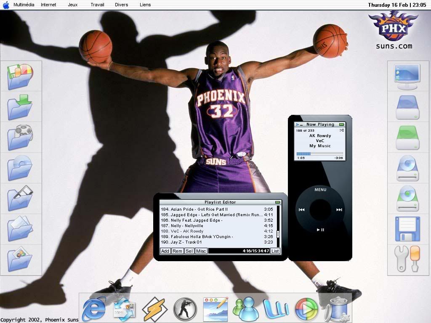Launch Counter-Strike from the dock
Image resolution: width=431 pixels, height=323 pixels.
pyautogui.click(x=185, y=309)
